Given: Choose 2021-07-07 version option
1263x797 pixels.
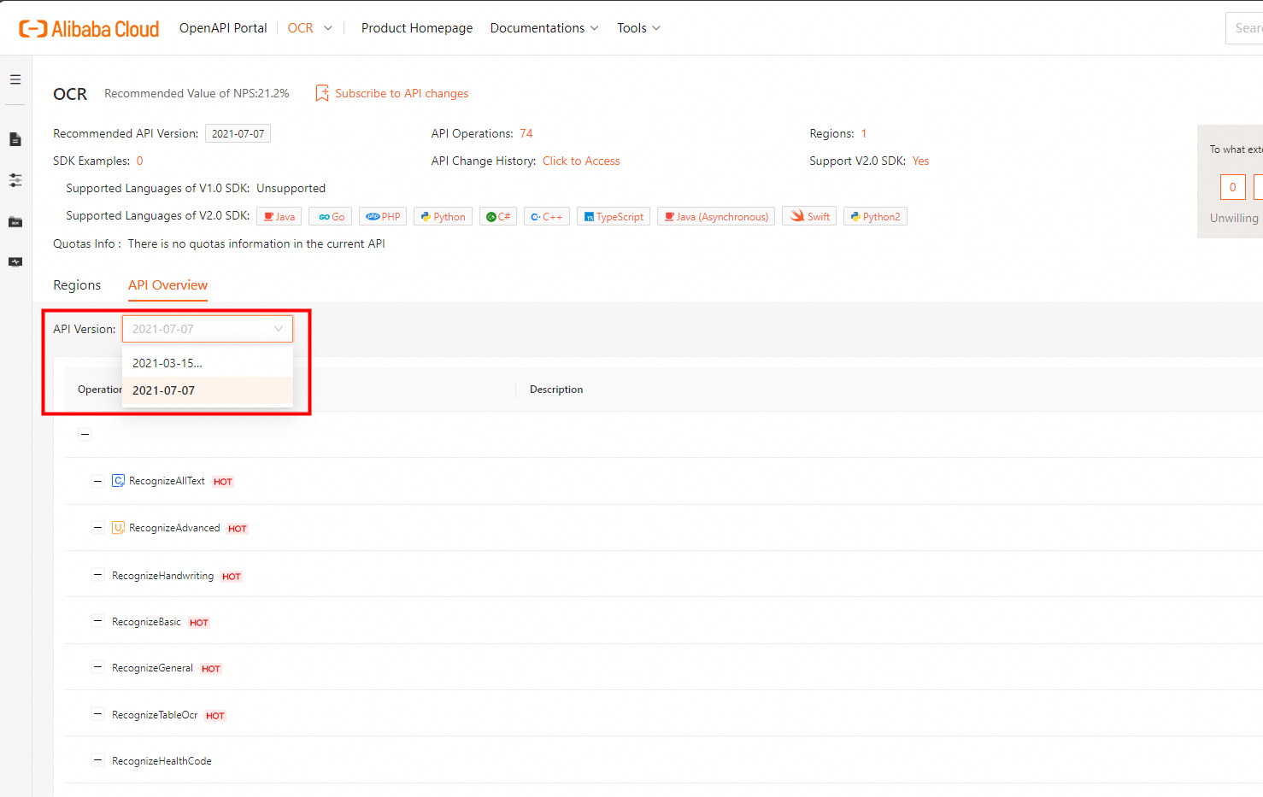Looking at the screenshot, I should click(x=208, y=390).
